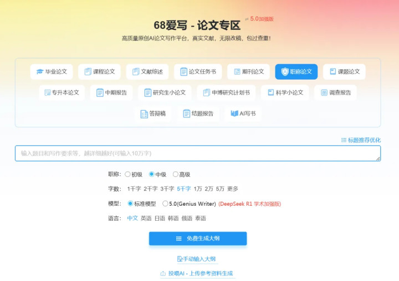Click the sheet icon beside 答辩稿

click(144, 114)
